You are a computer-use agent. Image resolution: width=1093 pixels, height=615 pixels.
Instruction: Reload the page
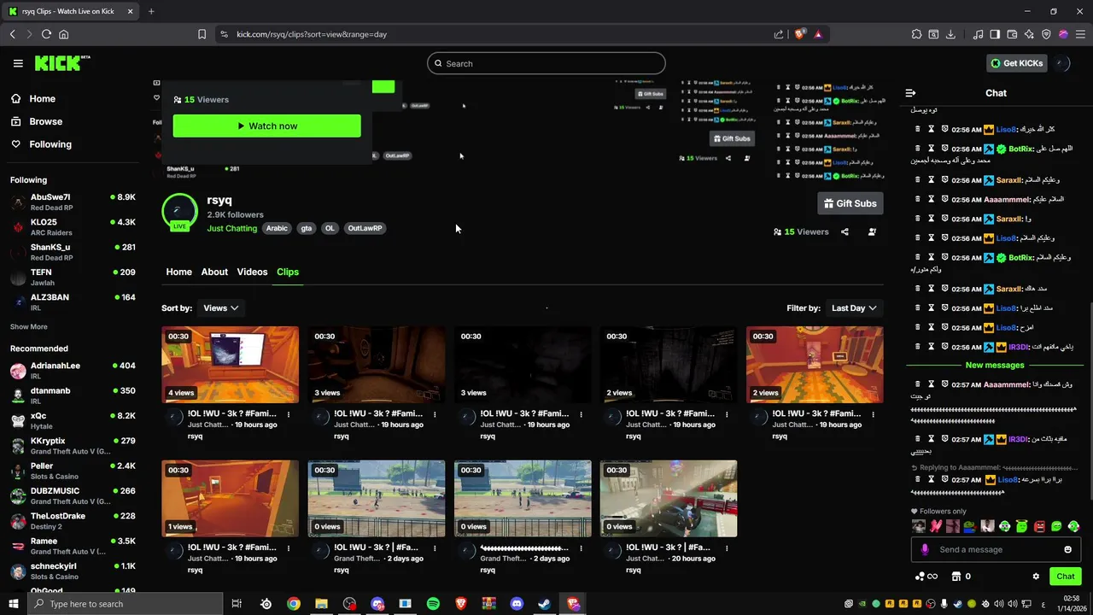[46, 34]
